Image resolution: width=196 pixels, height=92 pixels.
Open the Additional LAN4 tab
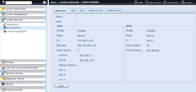click(96, 11)
